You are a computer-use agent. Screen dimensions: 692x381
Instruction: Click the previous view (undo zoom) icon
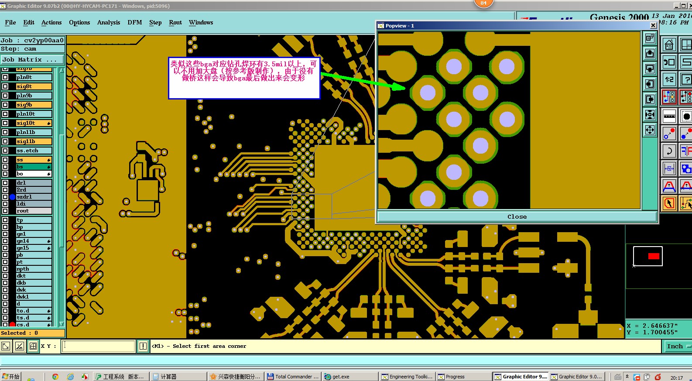(669, 62)
